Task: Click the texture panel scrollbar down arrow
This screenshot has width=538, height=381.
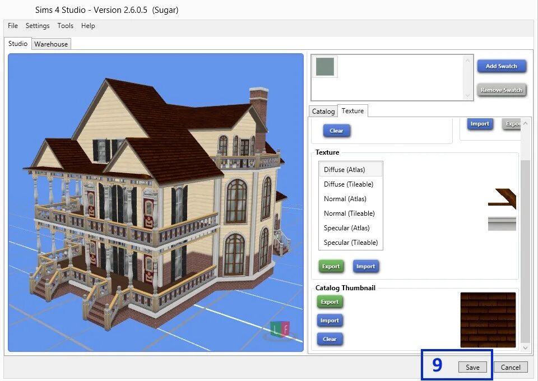Action: [x=525, y=348]
